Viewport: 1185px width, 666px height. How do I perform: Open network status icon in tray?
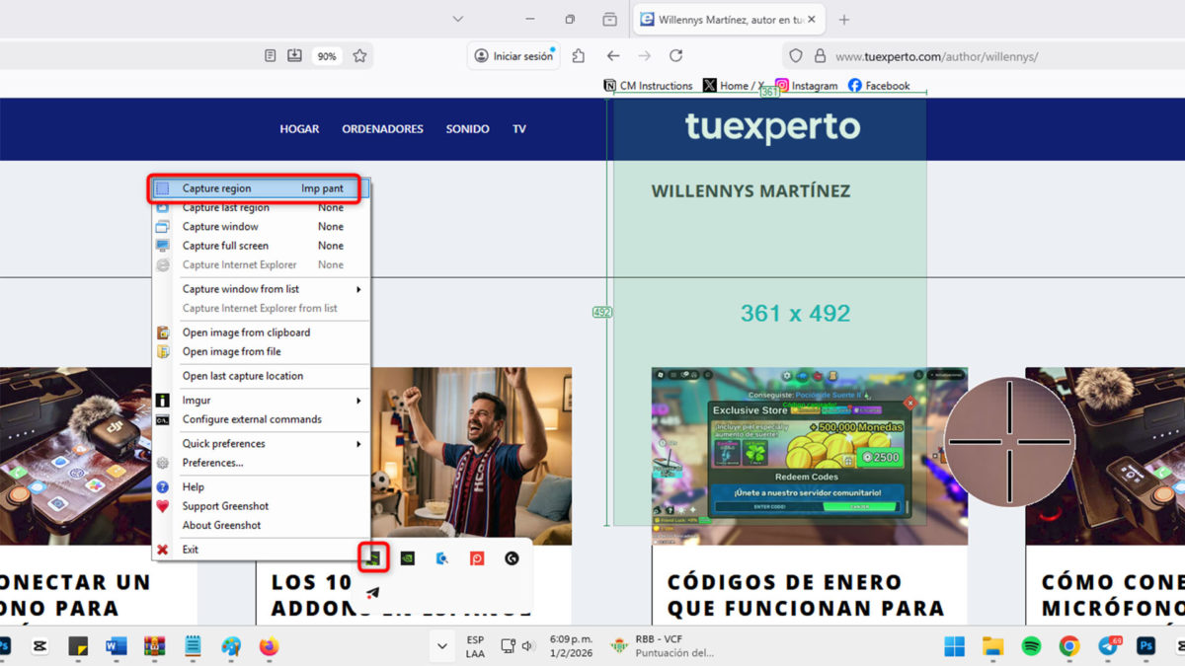click(x=508, y=647)
